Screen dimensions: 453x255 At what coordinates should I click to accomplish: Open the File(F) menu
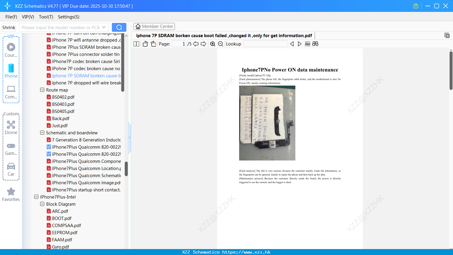tap(11, 17)
